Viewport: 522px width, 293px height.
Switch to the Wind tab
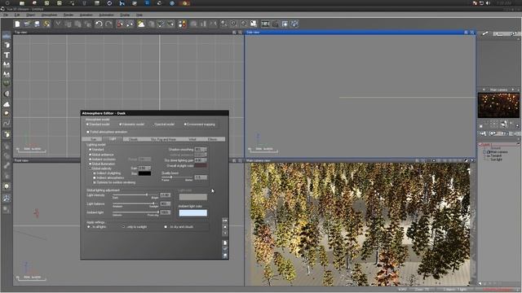(x=192, y=139)
